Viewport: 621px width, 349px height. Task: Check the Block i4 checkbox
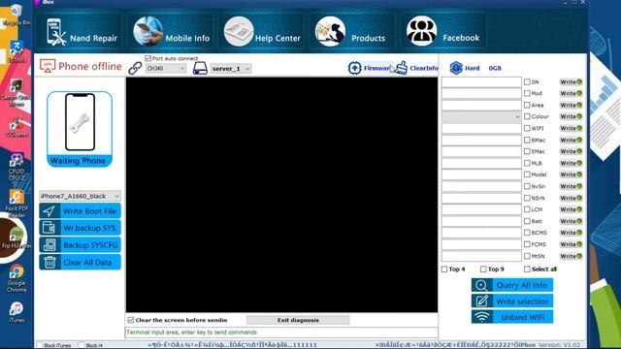point(82,345)
